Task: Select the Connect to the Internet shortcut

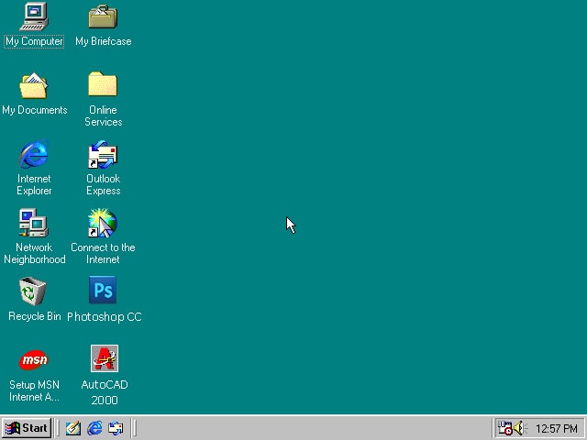Action: 103,223
